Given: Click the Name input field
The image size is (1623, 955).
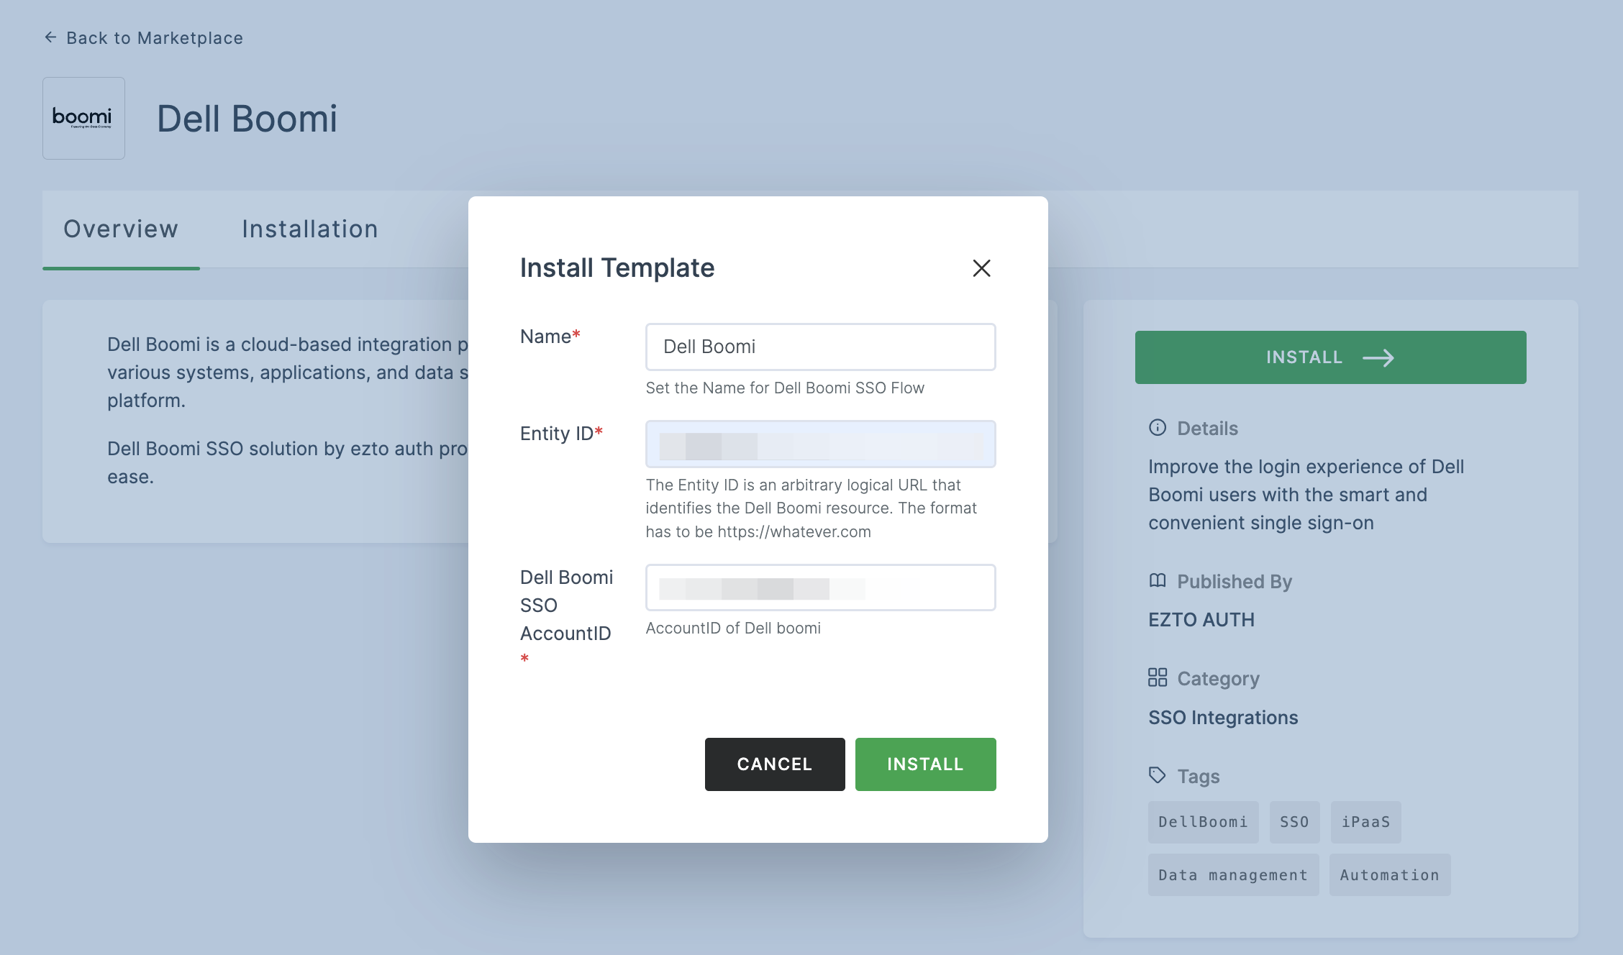Looking at the screenshot, I should click(x=820, y=347).
